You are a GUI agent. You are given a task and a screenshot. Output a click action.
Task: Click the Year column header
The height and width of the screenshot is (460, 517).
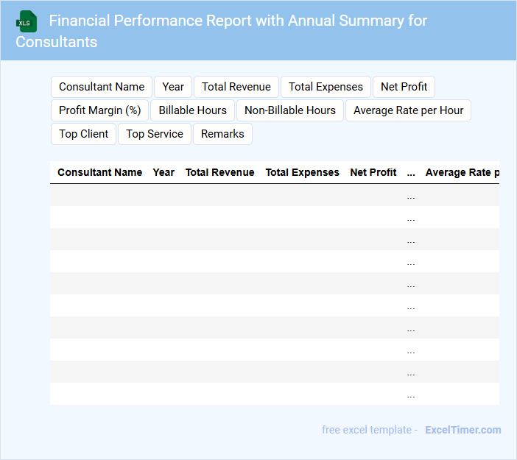[x=163, y=172]
